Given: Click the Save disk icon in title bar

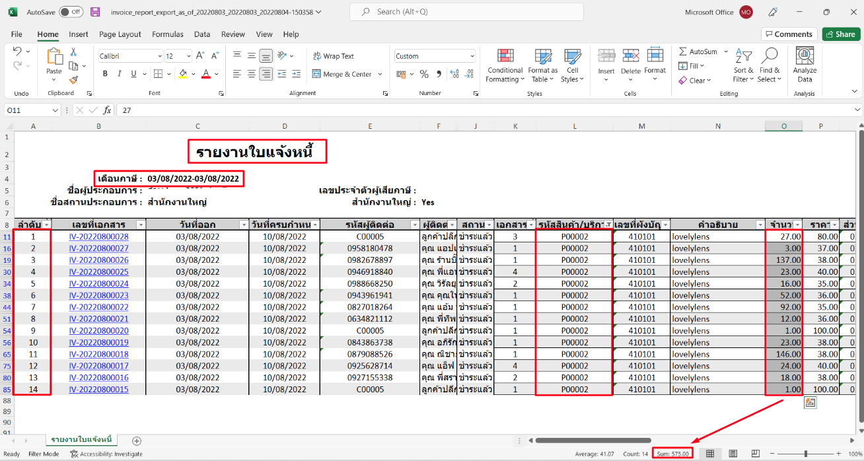Looking at the screenshot, I should coord(95,12).
